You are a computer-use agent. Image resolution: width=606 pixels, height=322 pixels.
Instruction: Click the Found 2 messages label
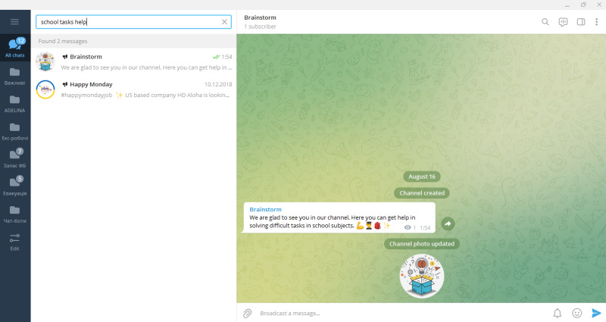click(x=63, y=41)
